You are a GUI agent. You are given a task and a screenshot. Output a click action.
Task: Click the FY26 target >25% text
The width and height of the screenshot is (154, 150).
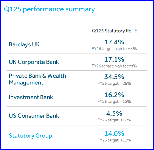(114, 84)
